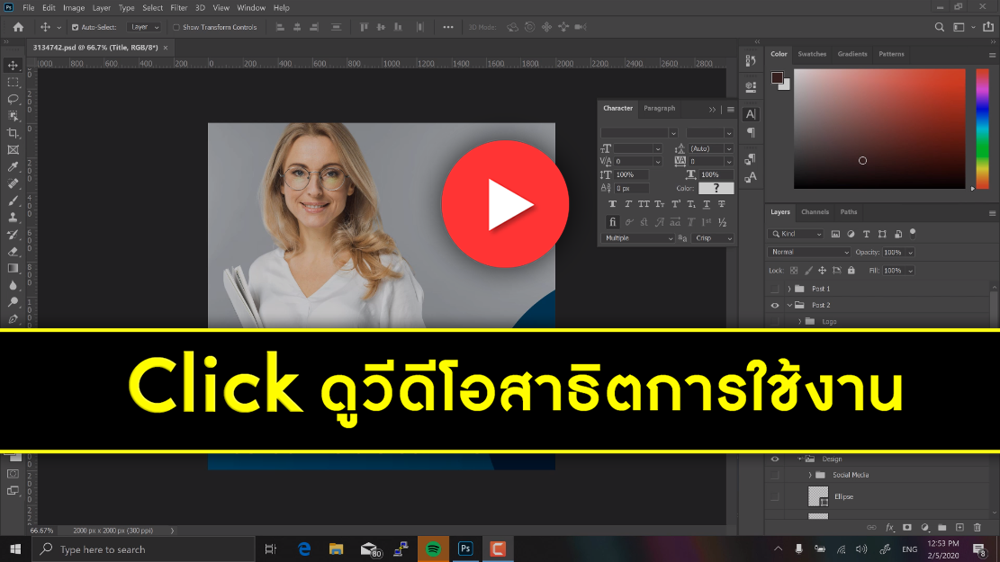Hide the Post 2 group layer

click(x=775, y=306)
